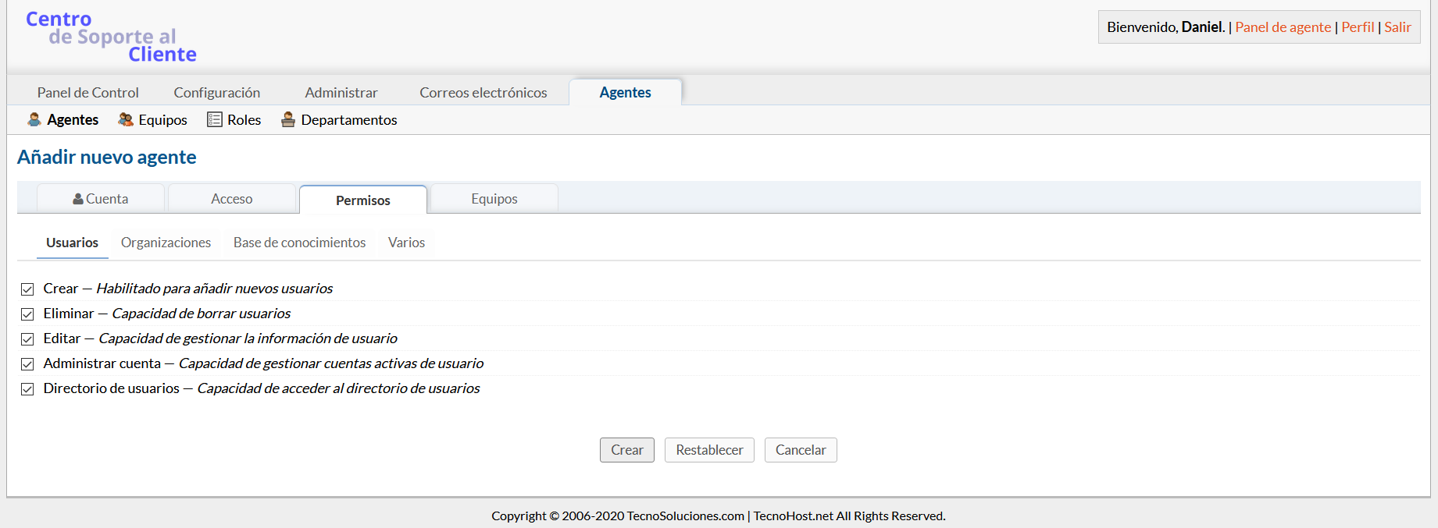
Task: Select the Base de conocimientos sub-tab
Action: coord(299,243)
